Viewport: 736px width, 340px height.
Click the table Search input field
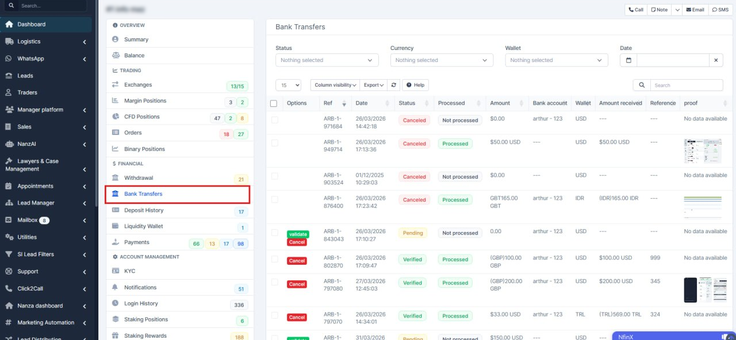coord(686,85)
